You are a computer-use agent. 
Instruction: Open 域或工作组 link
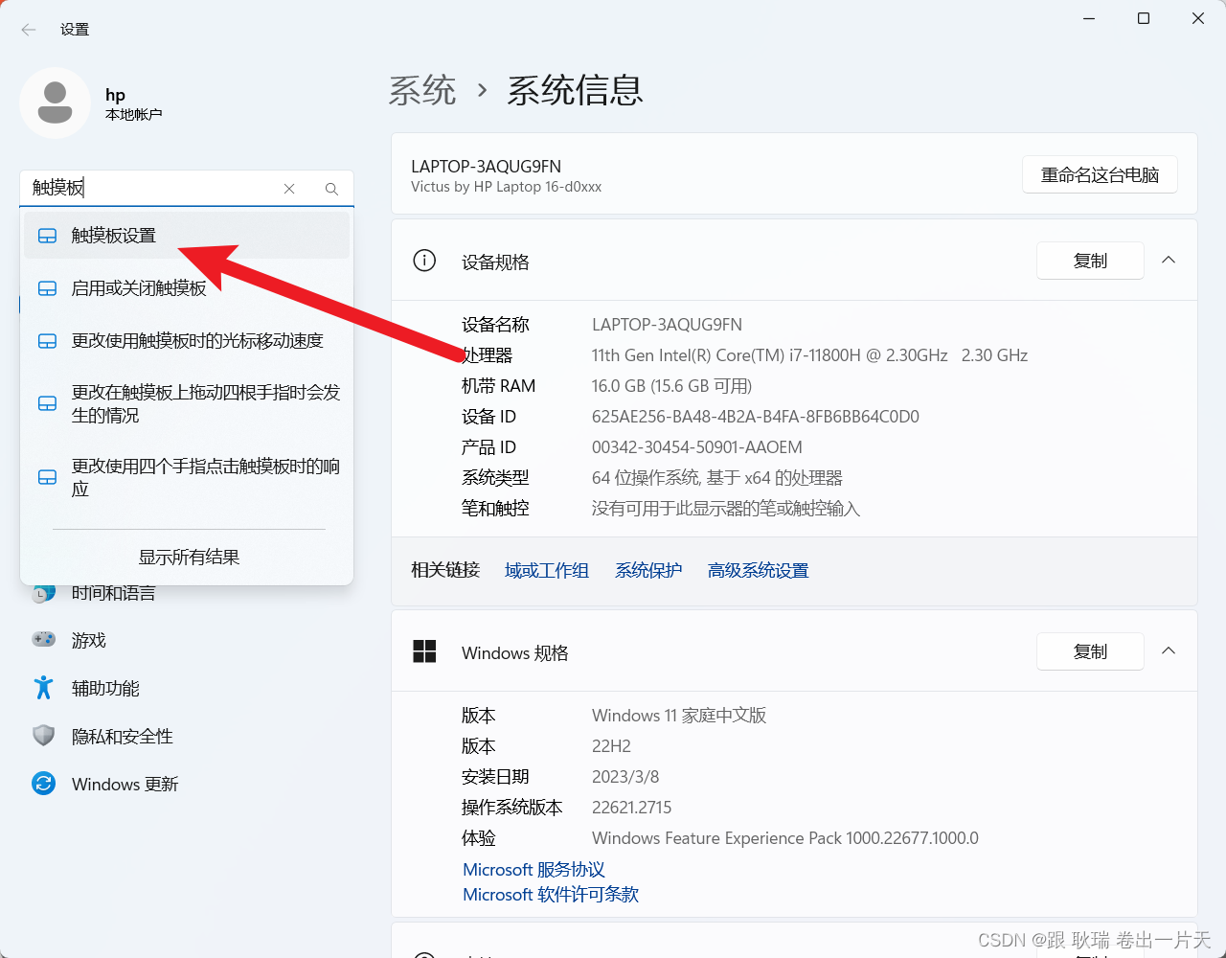547,570
